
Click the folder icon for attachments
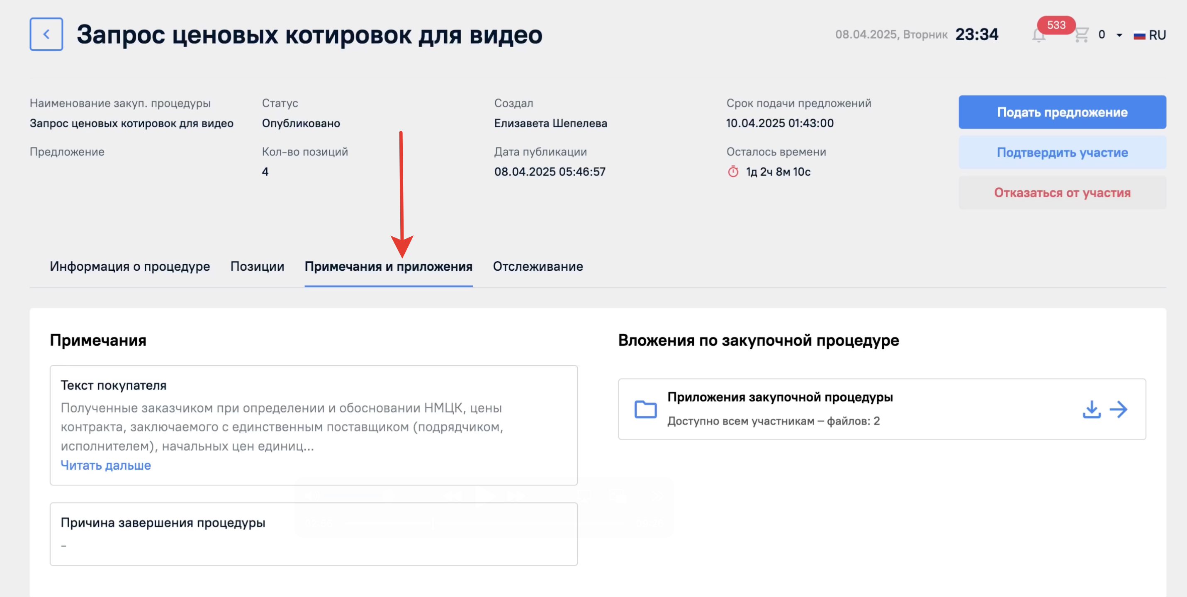point(645,409)
